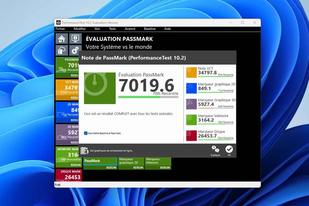This screenshot has height=206, width=309.
Task: Rerun the 2D Mark test in sidebar
Action: point(74,120)
